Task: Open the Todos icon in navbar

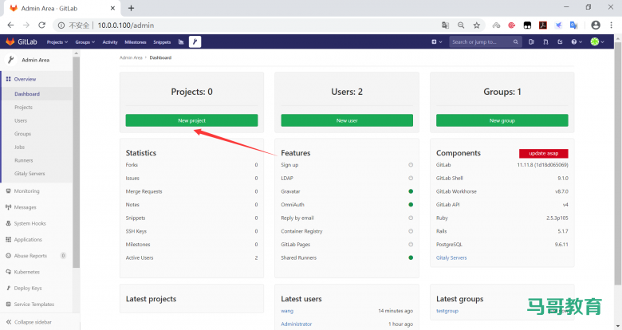Action: point(560,41)
